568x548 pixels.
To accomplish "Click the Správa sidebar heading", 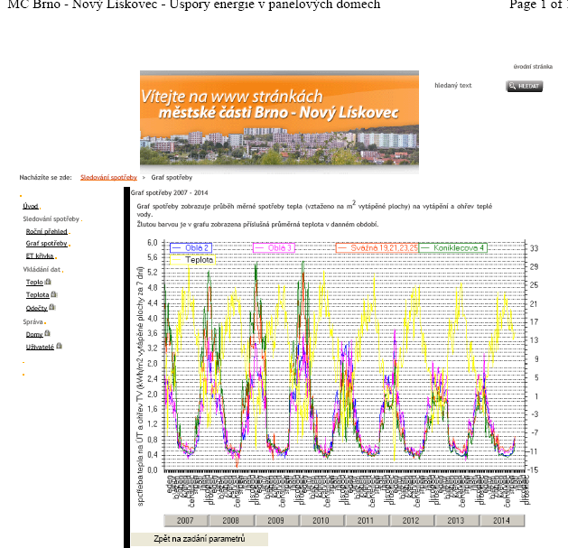I will point(33,322).
